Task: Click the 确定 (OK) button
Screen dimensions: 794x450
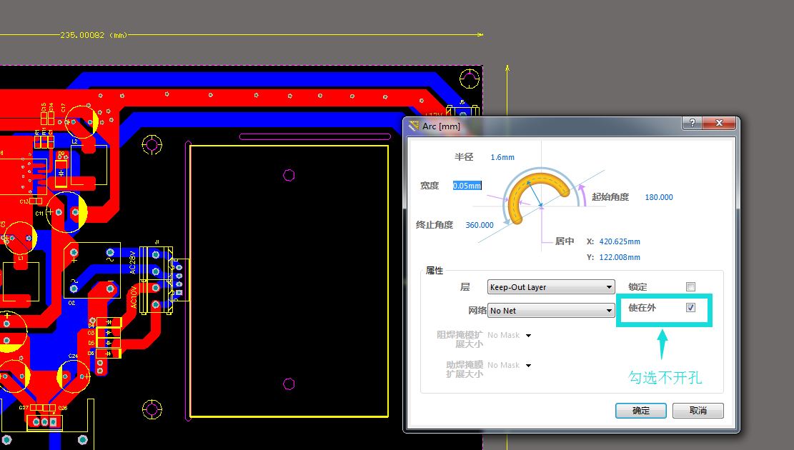Action: 641,411
